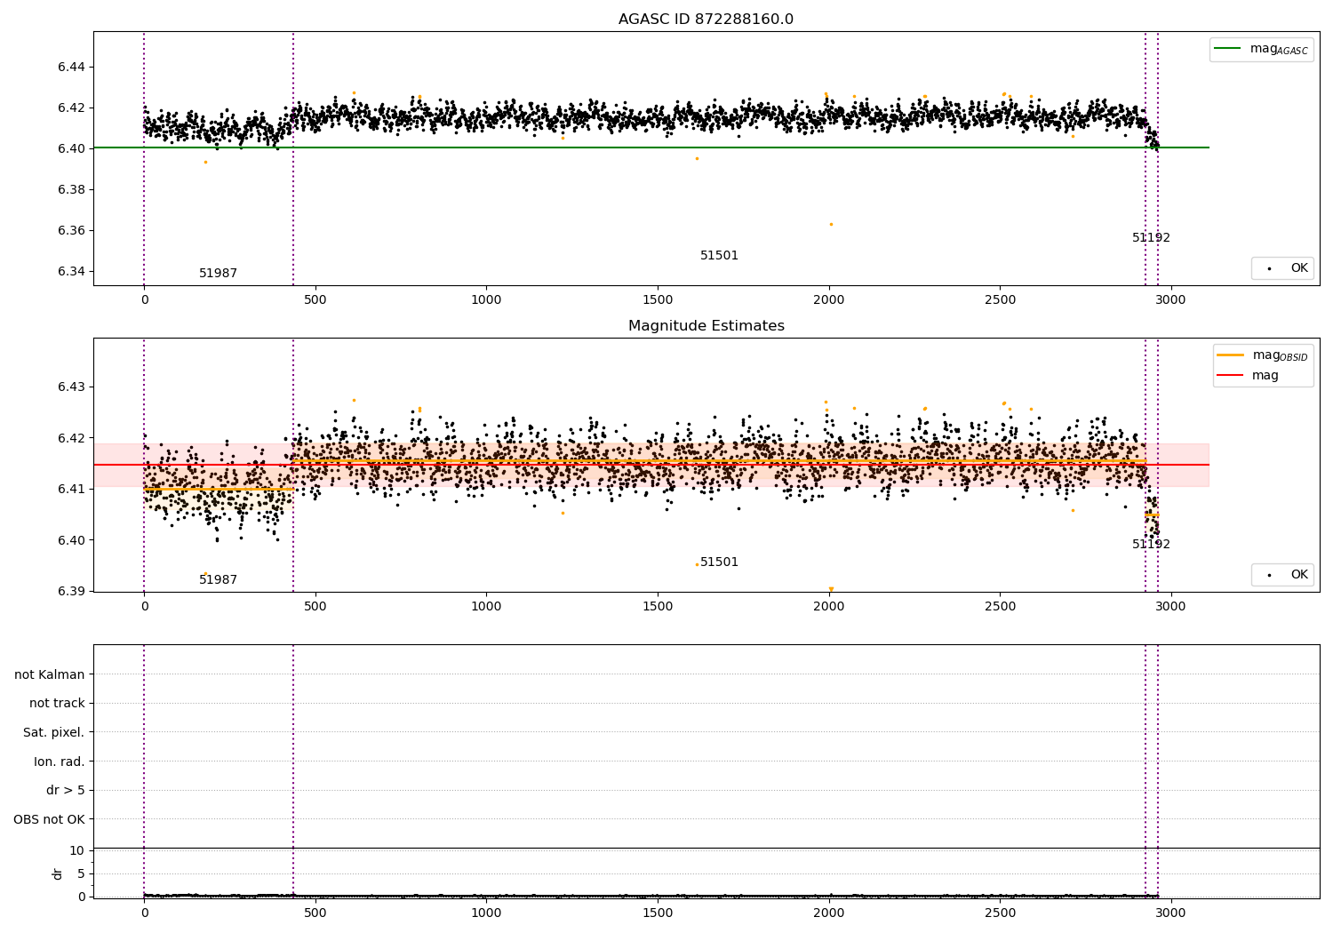
Task: Click the 3000 x-tick under the top plot
Action: point(1171,300)
